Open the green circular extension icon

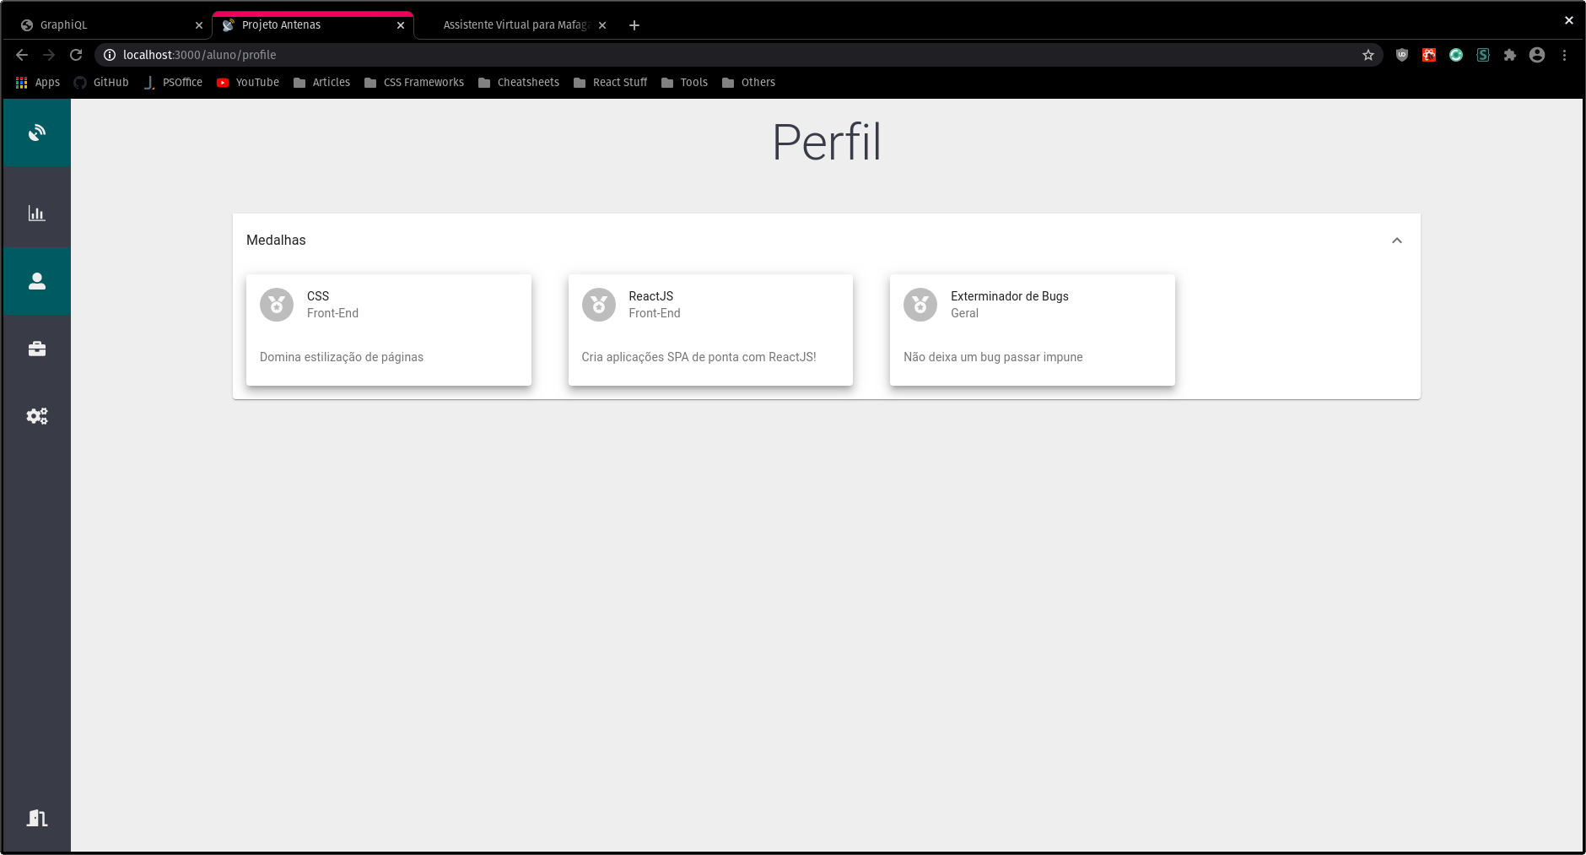[1456, 55]
